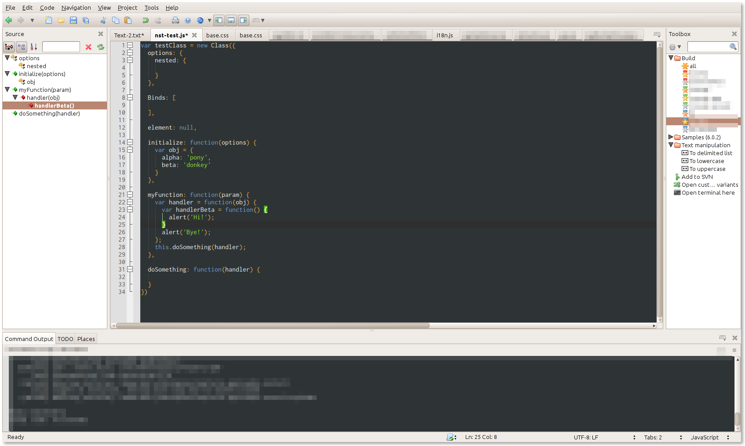Click the red X clear filter icon
The width and height of the screenshot is (745, 446).
pos(88,47)
